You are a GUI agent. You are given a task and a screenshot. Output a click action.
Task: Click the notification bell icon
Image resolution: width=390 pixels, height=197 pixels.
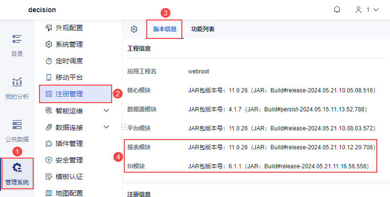pos(337,10)
